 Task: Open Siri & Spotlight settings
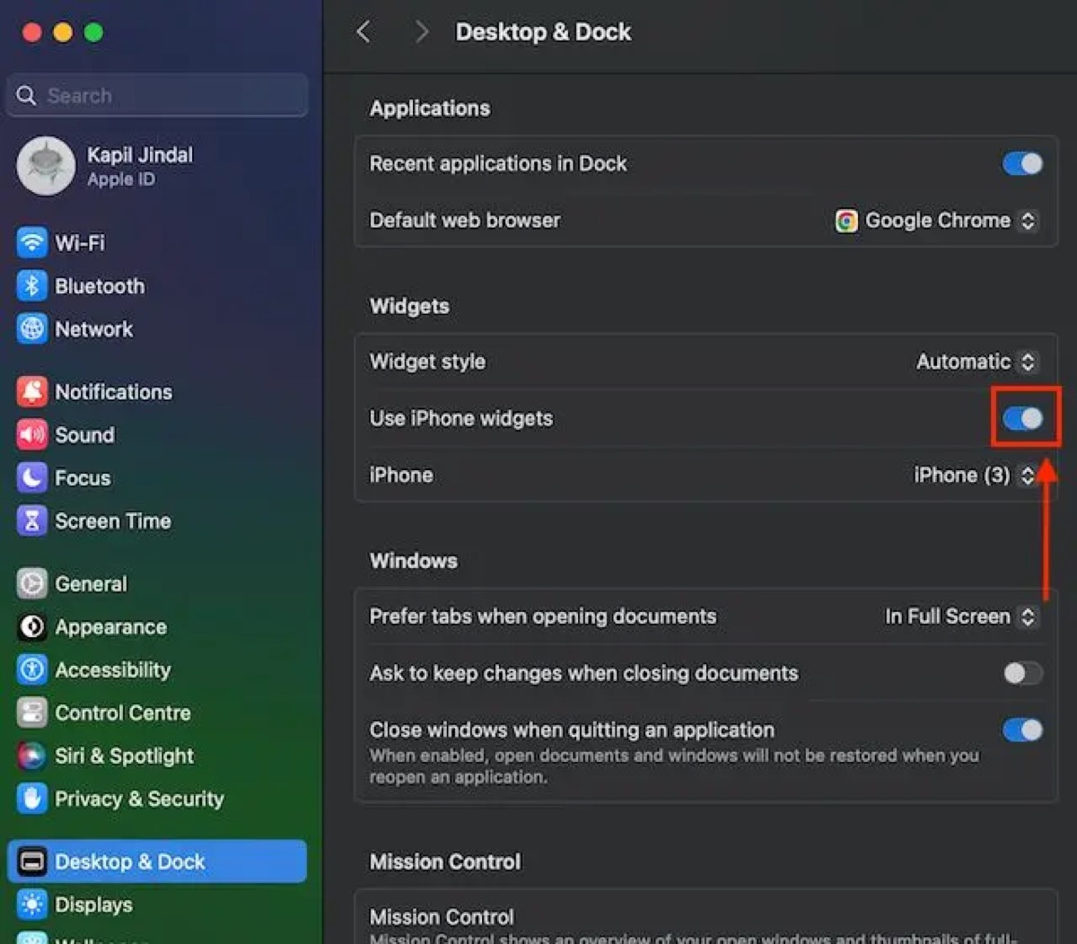point(157,756)
